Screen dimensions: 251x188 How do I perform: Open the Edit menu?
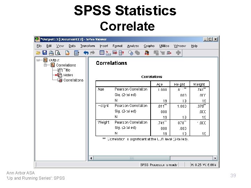pos(49,46)
